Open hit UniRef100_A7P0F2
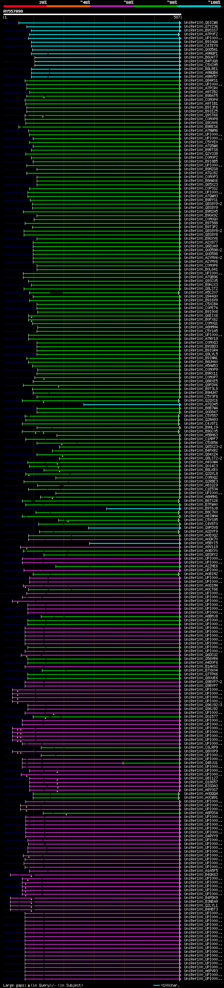The width and height of the screenshot is (224, 988). click(201, 34)
